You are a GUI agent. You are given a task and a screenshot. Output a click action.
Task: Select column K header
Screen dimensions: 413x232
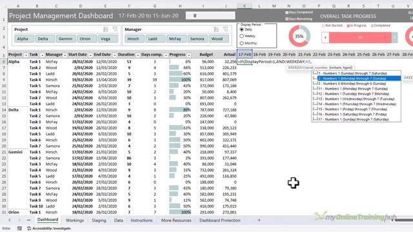[245, 6]
